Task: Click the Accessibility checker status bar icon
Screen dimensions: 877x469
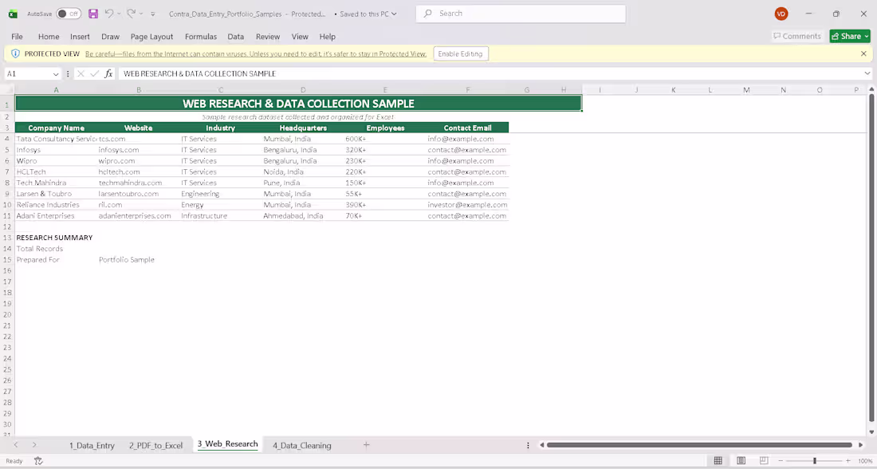Action: tap(38, 460)
